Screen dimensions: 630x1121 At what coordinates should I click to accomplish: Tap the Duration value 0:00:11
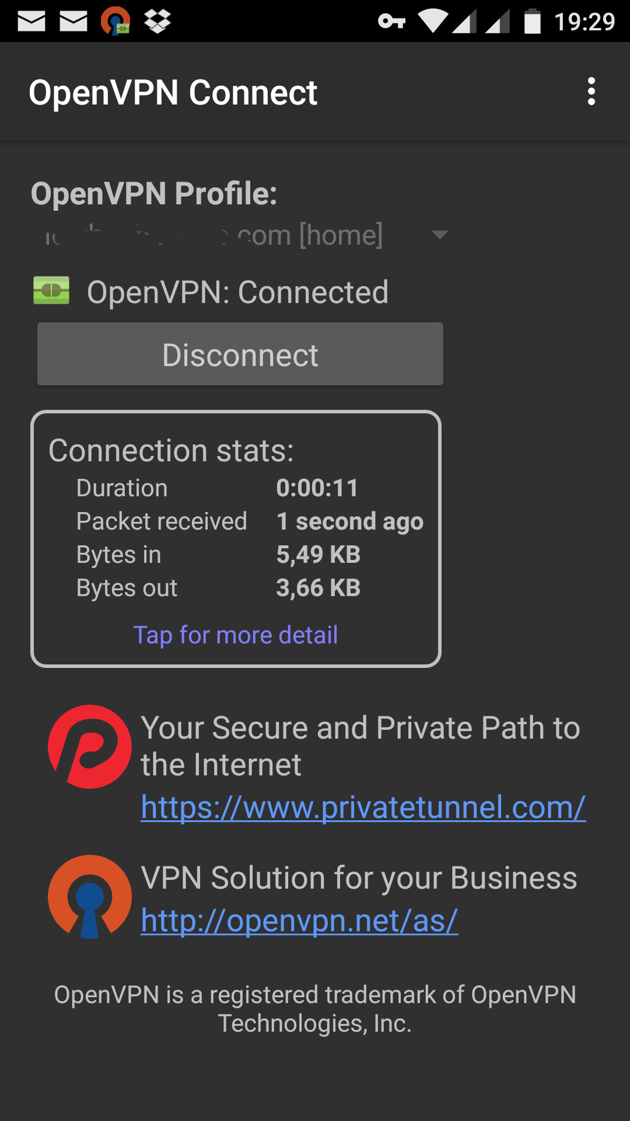317,488
